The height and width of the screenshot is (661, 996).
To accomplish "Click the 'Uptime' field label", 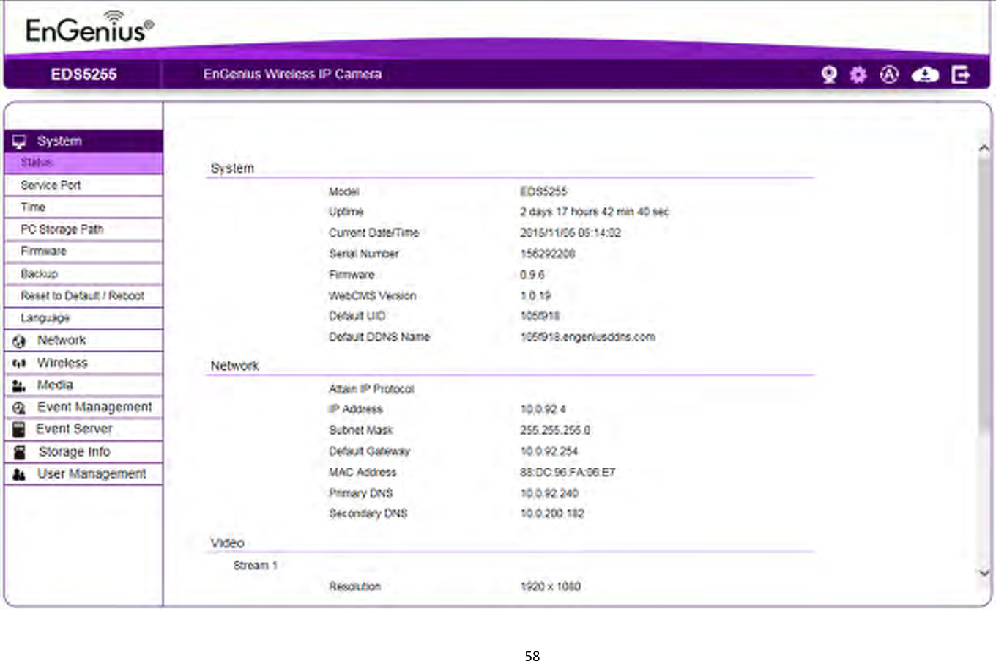I will [x=346, y=212].
